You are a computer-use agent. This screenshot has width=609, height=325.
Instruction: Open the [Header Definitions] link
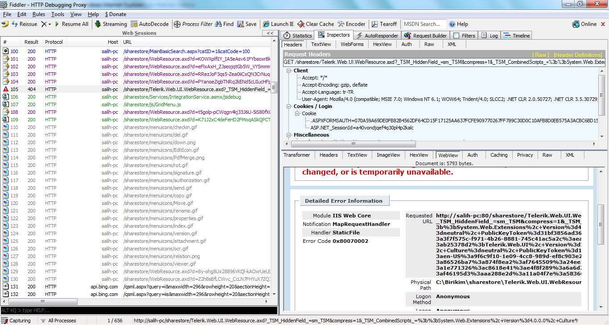578,54
